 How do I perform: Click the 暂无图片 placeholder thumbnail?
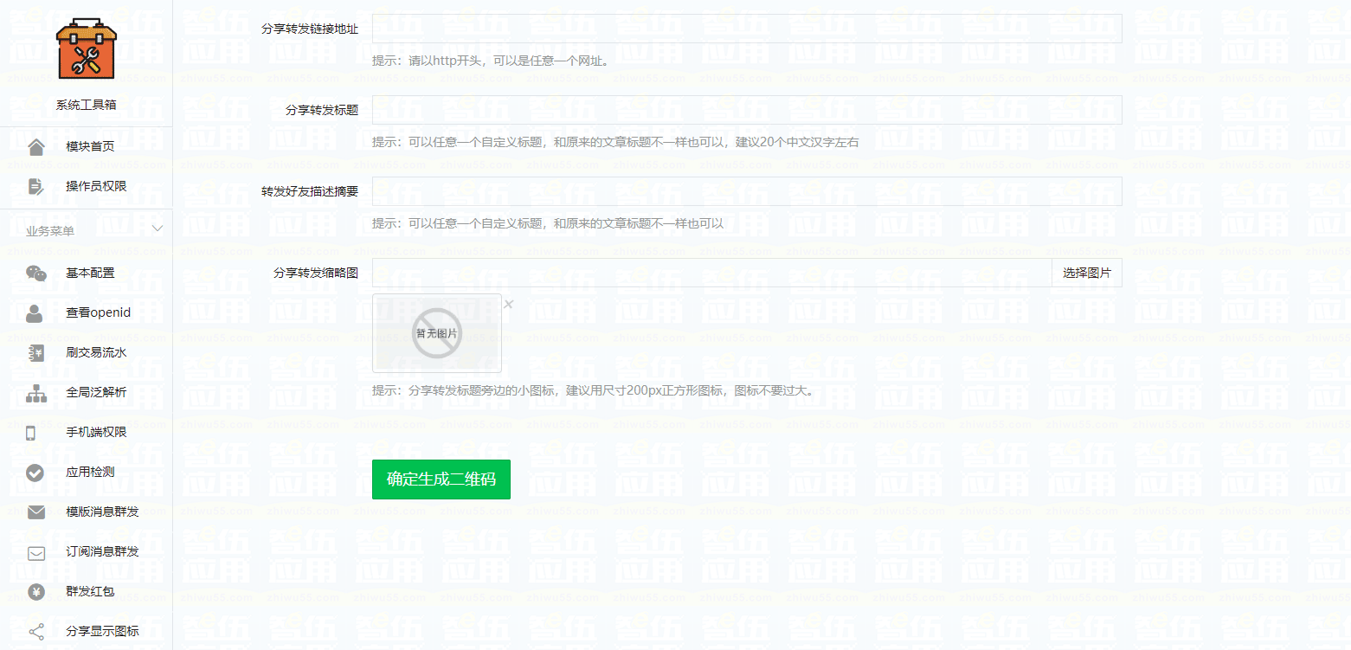[437, 333]
